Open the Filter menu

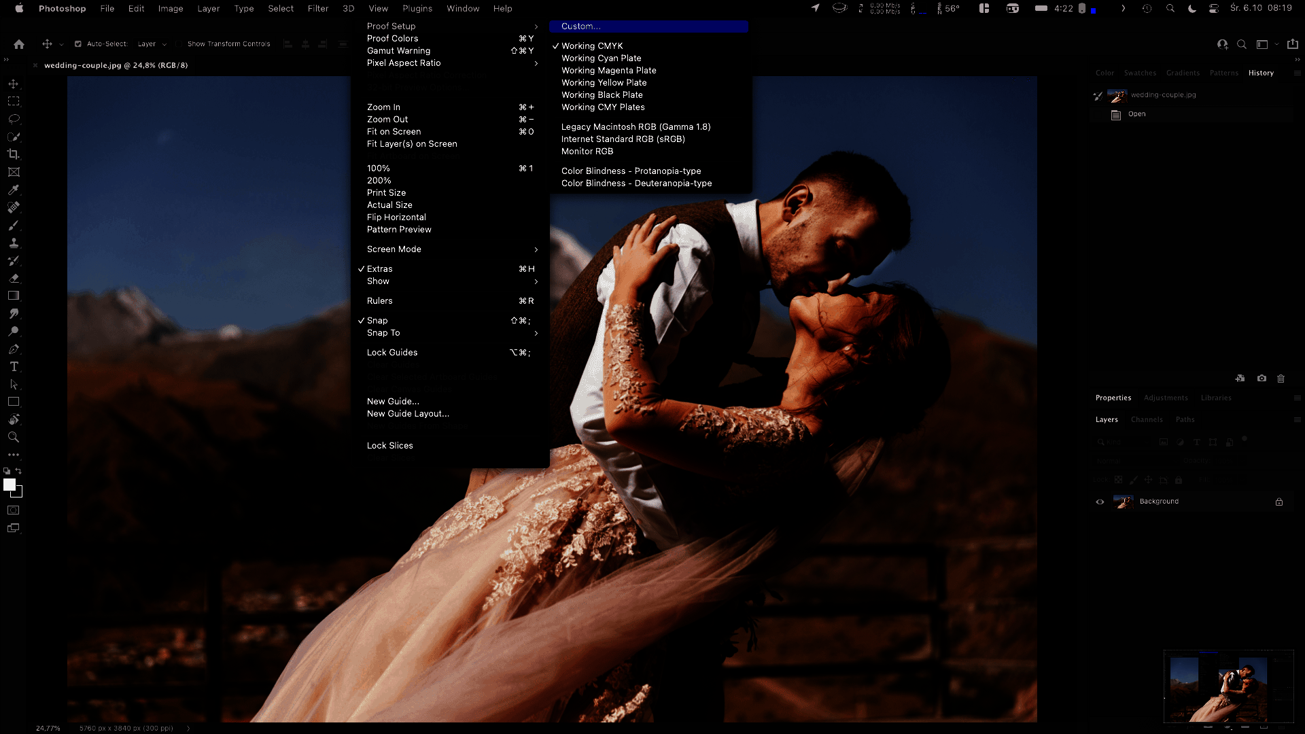pos(317,9)
